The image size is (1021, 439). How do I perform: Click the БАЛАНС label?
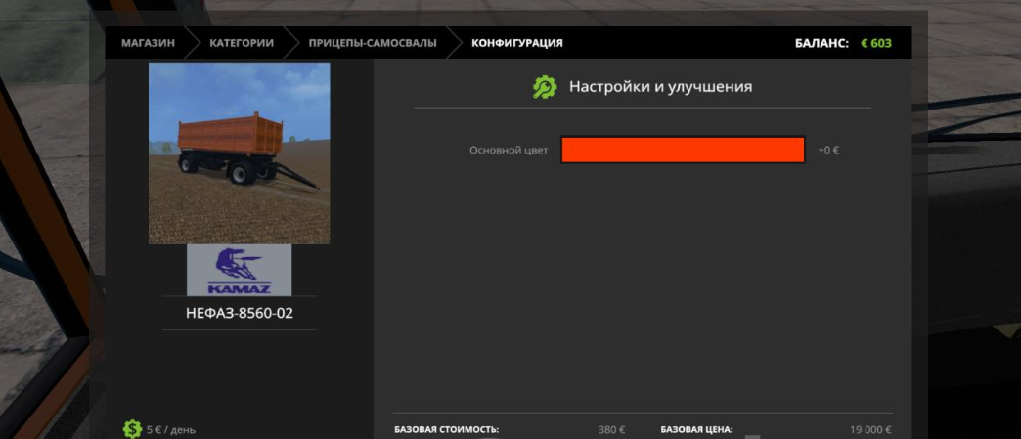(x=822, y=43)
